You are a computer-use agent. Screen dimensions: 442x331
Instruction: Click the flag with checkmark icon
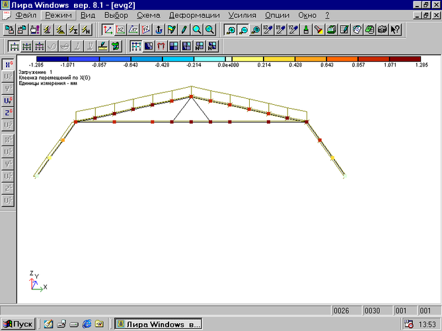click(x=171, y=30)
